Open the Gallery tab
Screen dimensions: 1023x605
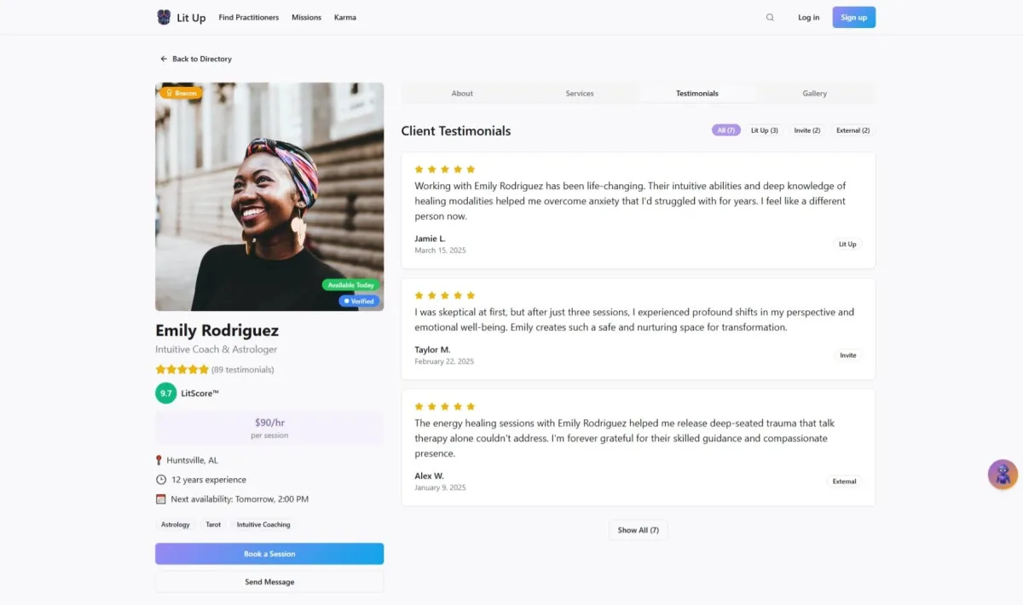click(x=815, y=94)
